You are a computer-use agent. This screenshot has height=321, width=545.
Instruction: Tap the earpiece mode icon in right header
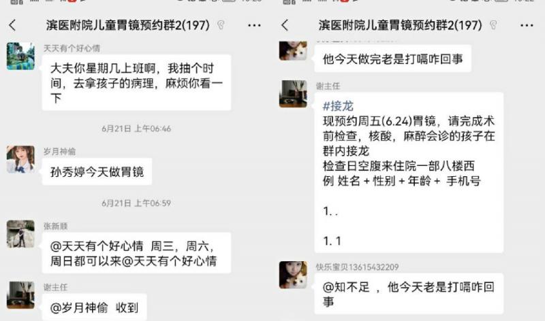493,25
